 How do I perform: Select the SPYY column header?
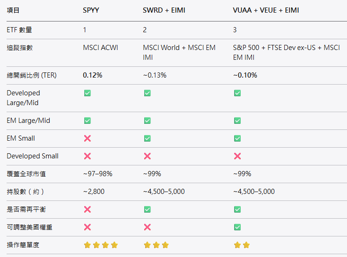click(x=91, y=10)
